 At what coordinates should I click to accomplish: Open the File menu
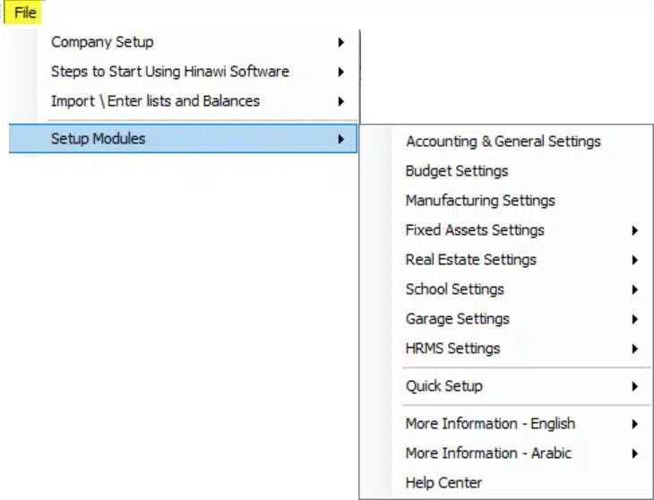pos(23,13)
